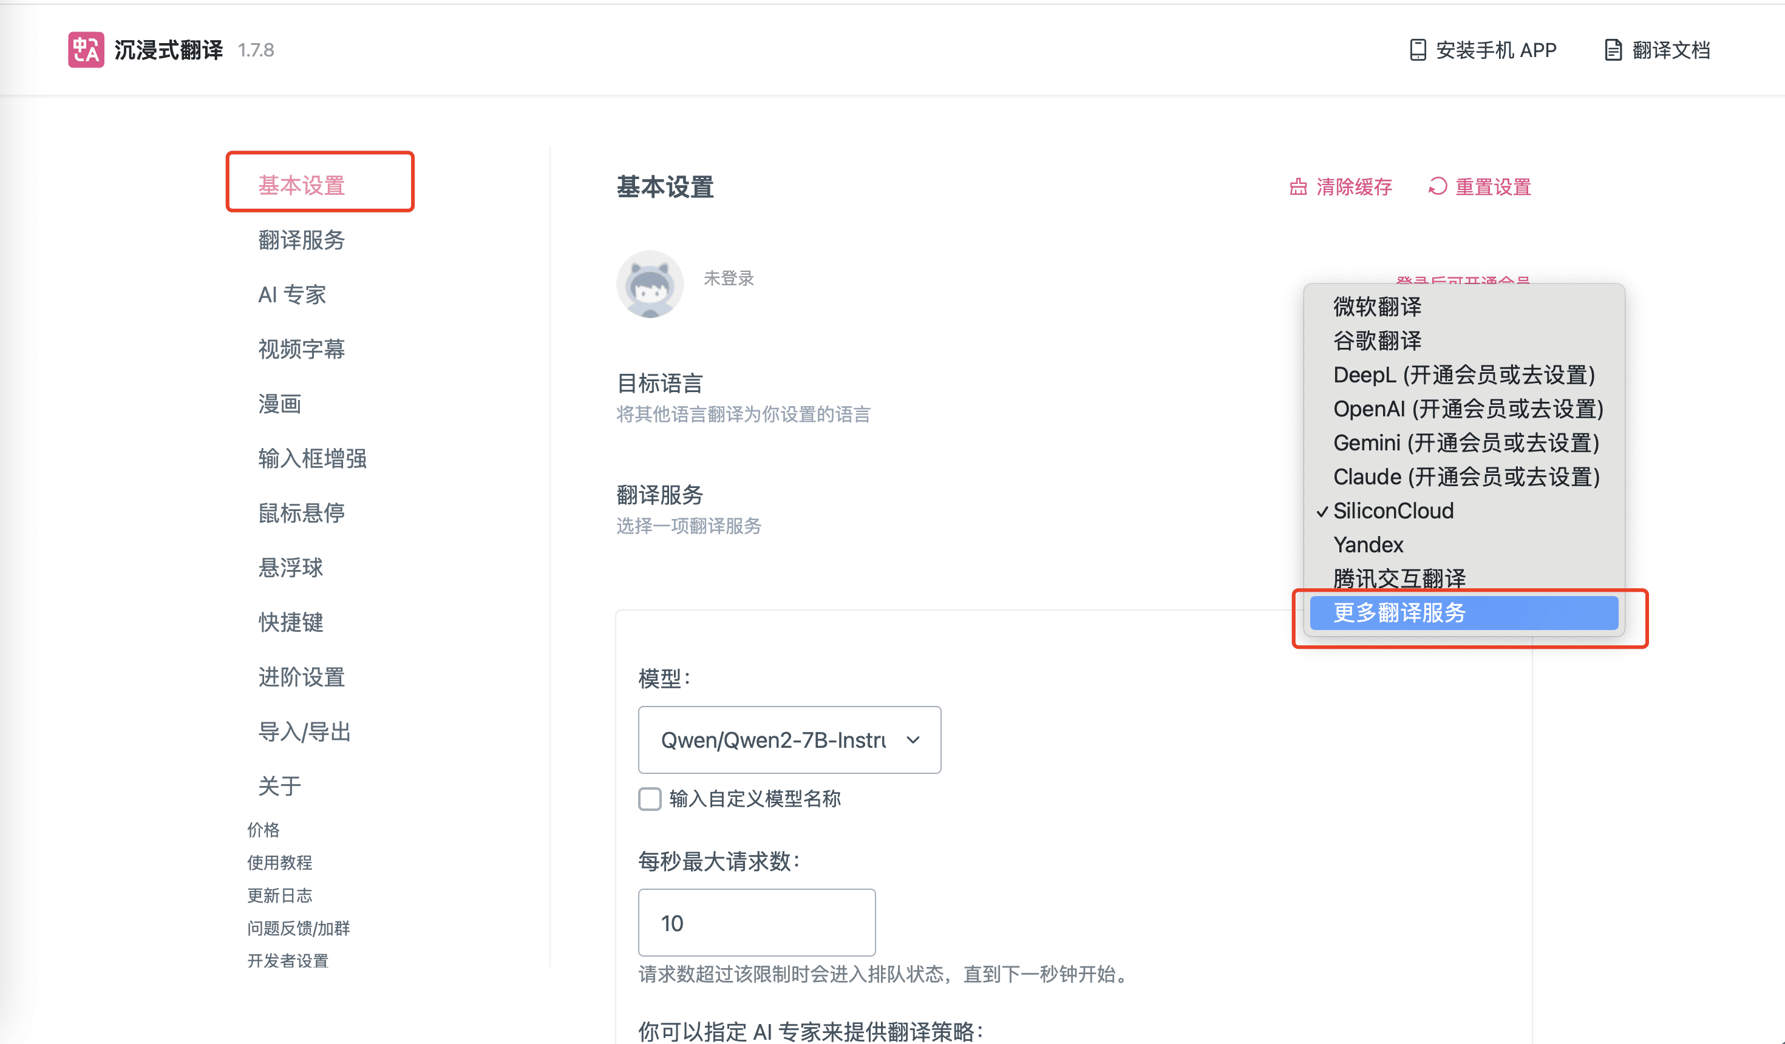The width and height of the screenshot is (1785, 1044).
Task: Select 更多翻译服务 highlighted option
Action: (x=1463, y=612)
